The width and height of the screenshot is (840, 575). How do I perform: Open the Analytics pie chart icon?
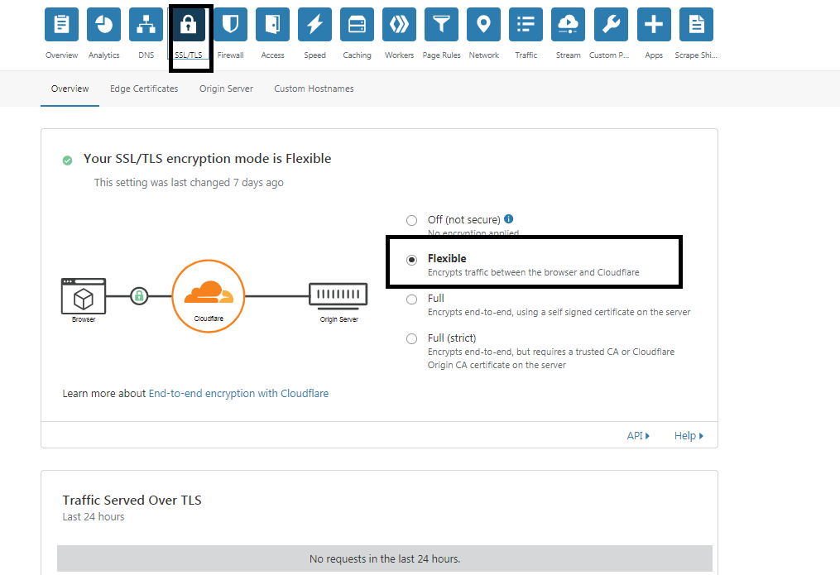(104, 25)
